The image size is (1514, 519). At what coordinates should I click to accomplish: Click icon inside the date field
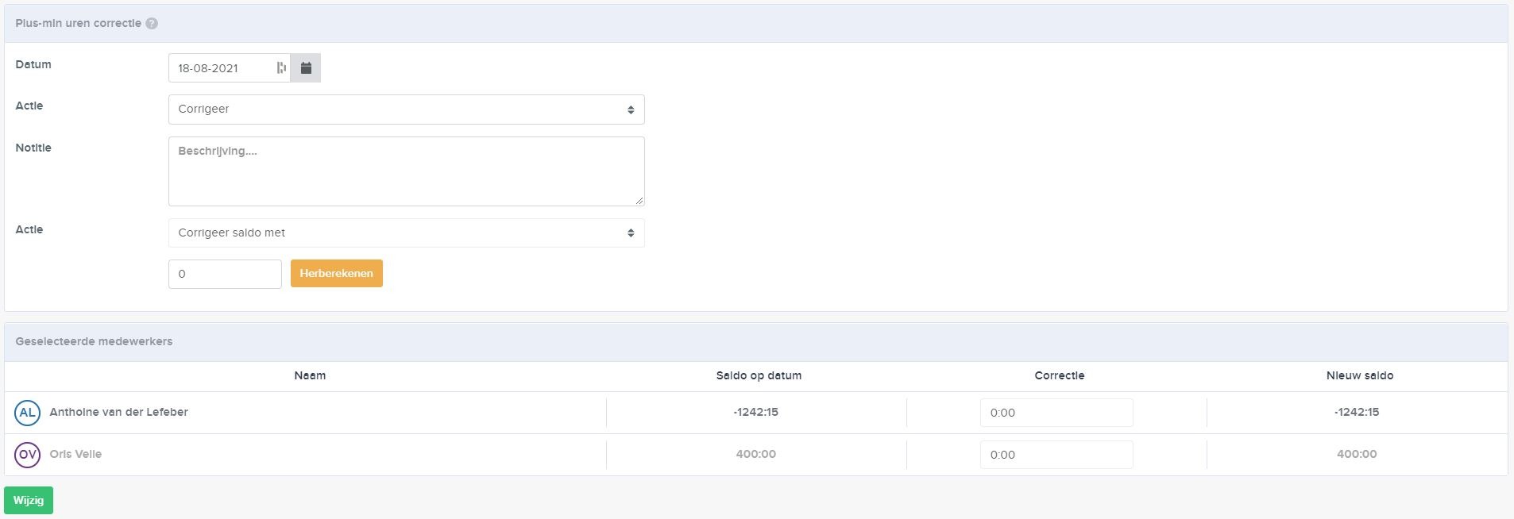pos(281,68)
